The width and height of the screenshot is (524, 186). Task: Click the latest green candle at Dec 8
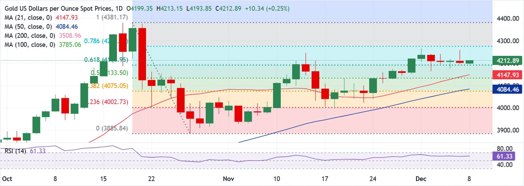(469, 62)
